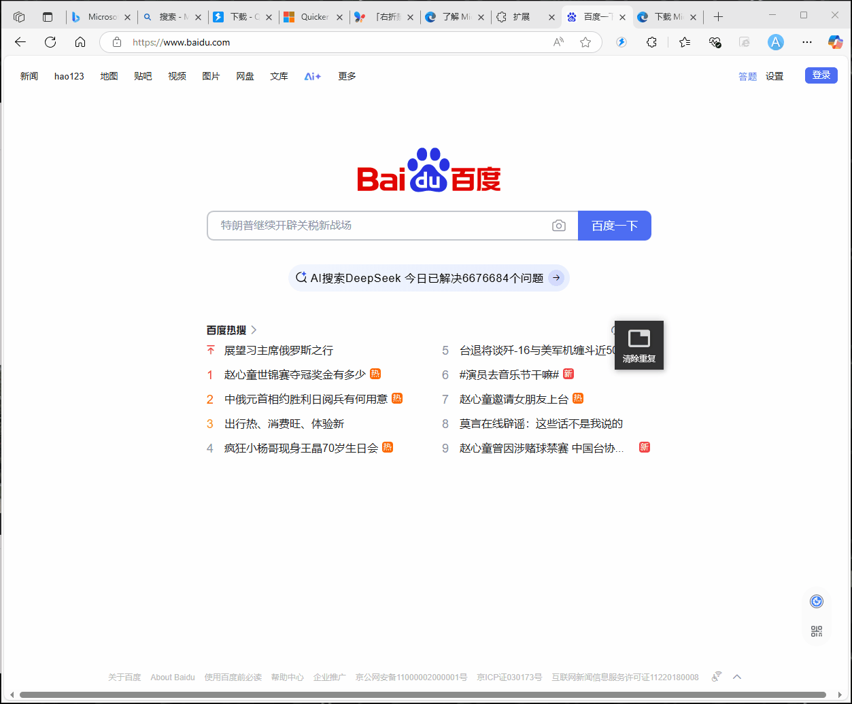Image resolution: width=852 pixels, height=704 pixels.
Task: Click the 登录 login button
Action: pos(821,75)
